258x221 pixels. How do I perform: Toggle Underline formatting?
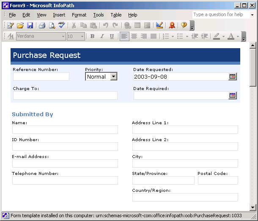coord(112,36)
